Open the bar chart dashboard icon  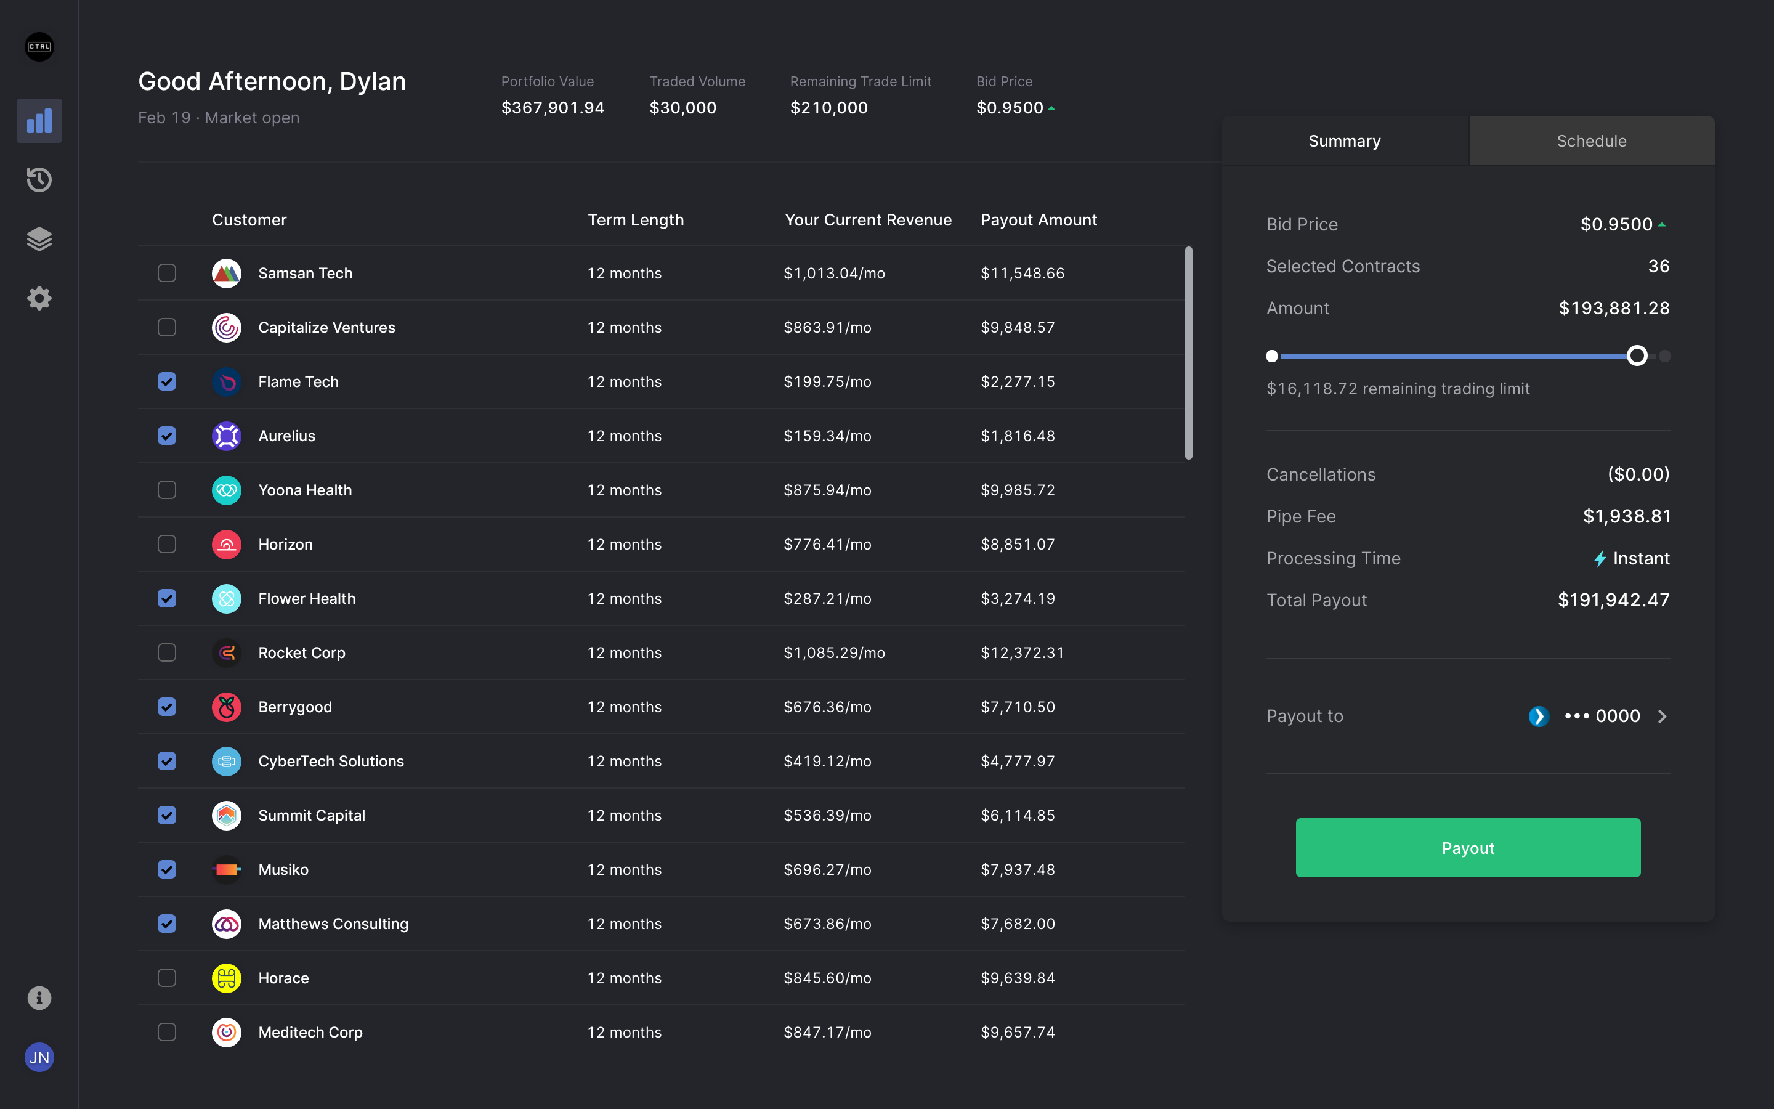point(39,121)
